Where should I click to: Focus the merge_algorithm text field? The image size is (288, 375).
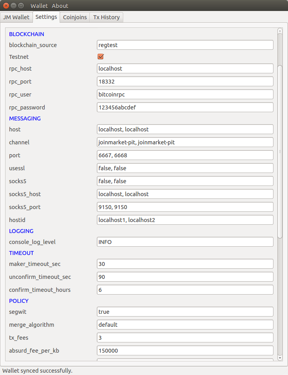point(185,325)
